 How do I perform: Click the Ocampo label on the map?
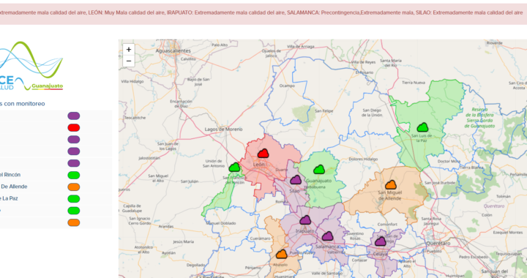287,86
